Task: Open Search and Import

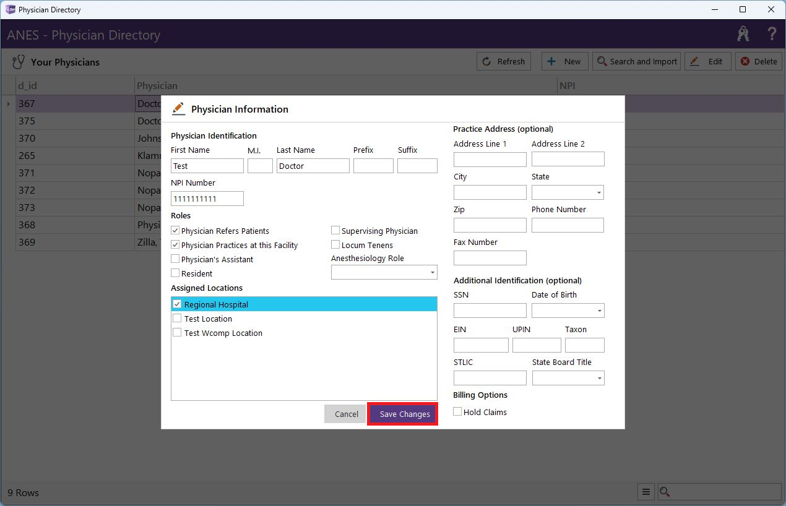Action: [x=637, y=61]
